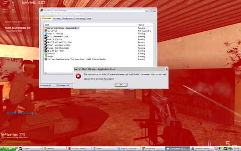241x151 pixels.
Task: Click the STEAM robertopalmero121 task icon
Action: pyautogui.click(x=46, y=45)
